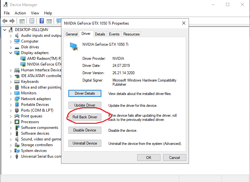The width and height of the screenshot is (250, 182).
Task: Click the Portable Devices icon
Action: pyautogui.click(x=17, y=105)
